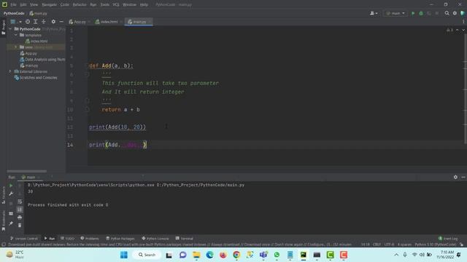The height and width of the screenshot is (262, 467).
Task: Pin the Run tab
Action: coord(11,223)
